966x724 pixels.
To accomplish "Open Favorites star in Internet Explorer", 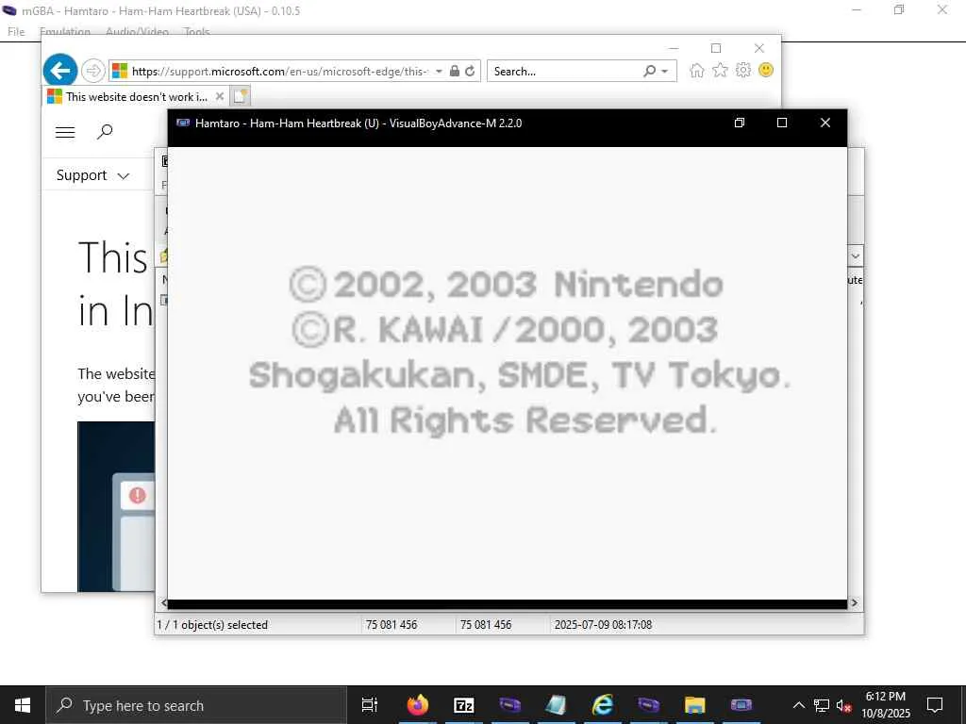I will pyautogui.click(x=720, y=70).
